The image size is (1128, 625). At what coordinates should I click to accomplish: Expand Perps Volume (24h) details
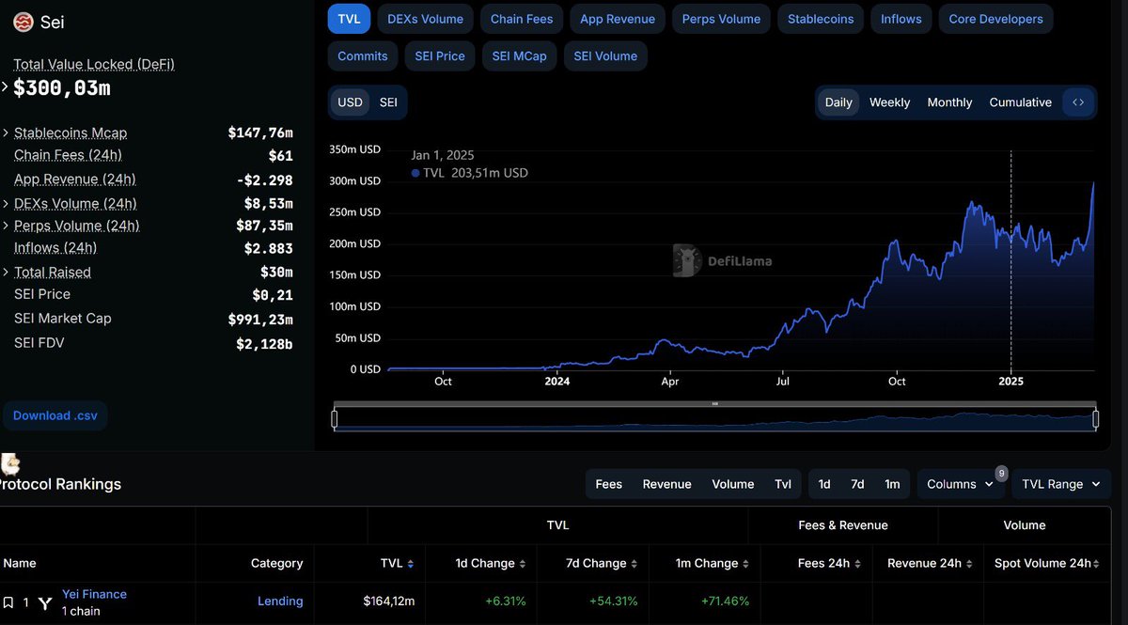tap(6, 226)
